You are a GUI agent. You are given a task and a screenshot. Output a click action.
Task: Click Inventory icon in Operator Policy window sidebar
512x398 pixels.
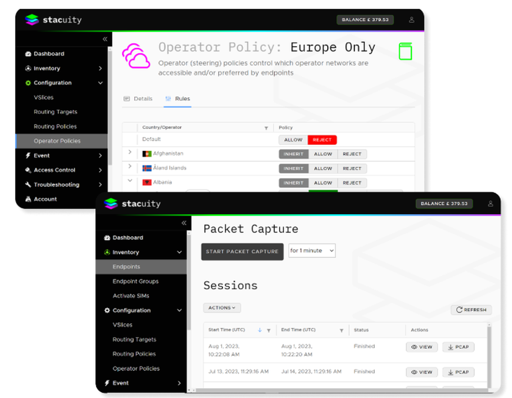tap(28, 68)
